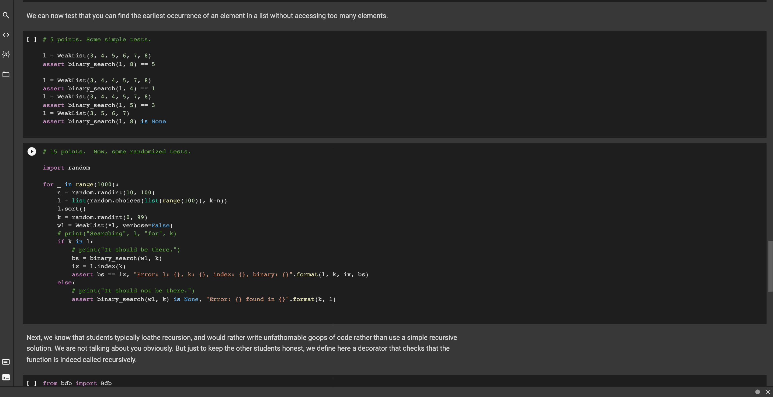Screen dimensions: 773x397
Task: Click 'l = WeakList(3, 4, 5, 6, 7, 8)' line
Action: coord(97,56)
